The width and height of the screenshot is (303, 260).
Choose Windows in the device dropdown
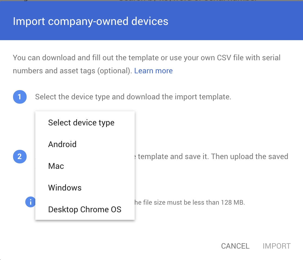pos(85,188)
